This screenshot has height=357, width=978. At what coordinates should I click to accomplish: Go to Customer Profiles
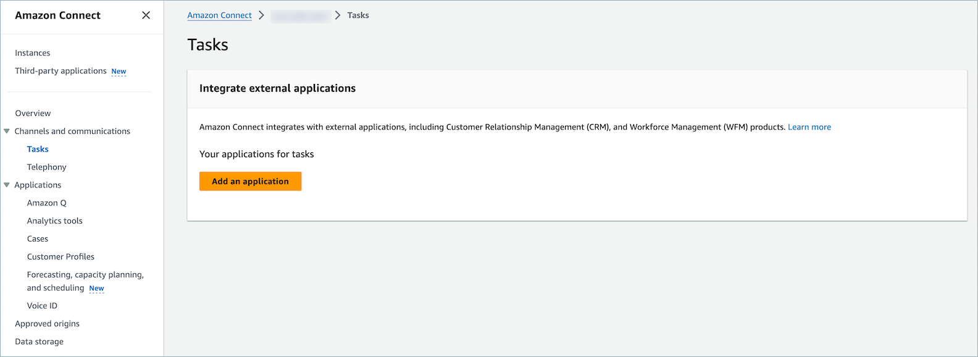(61, 256)
